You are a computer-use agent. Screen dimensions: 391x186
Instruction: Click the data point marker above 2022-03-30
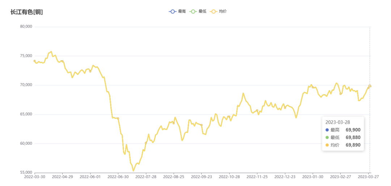tap(35, 61)
